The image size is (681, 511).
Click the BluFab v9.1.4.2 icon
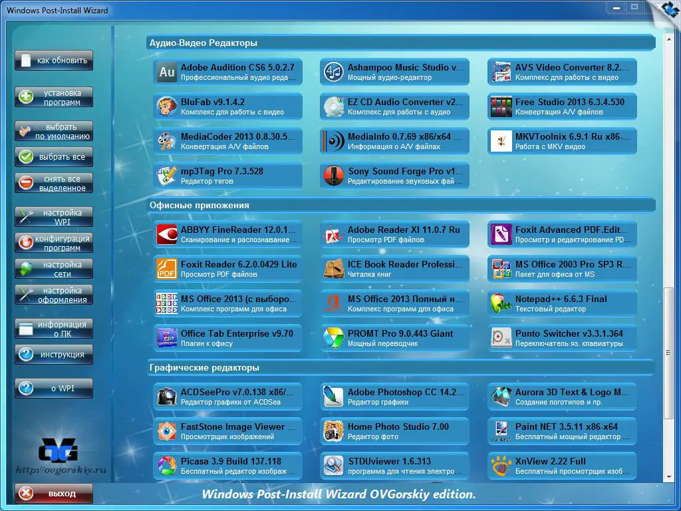tap(167, 106)
